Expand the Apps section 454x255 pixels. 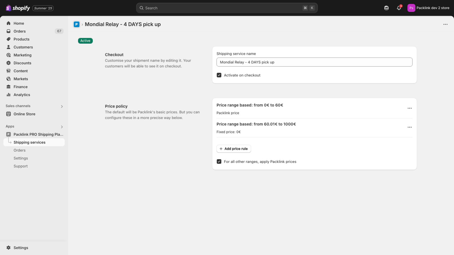coord(62,127)
